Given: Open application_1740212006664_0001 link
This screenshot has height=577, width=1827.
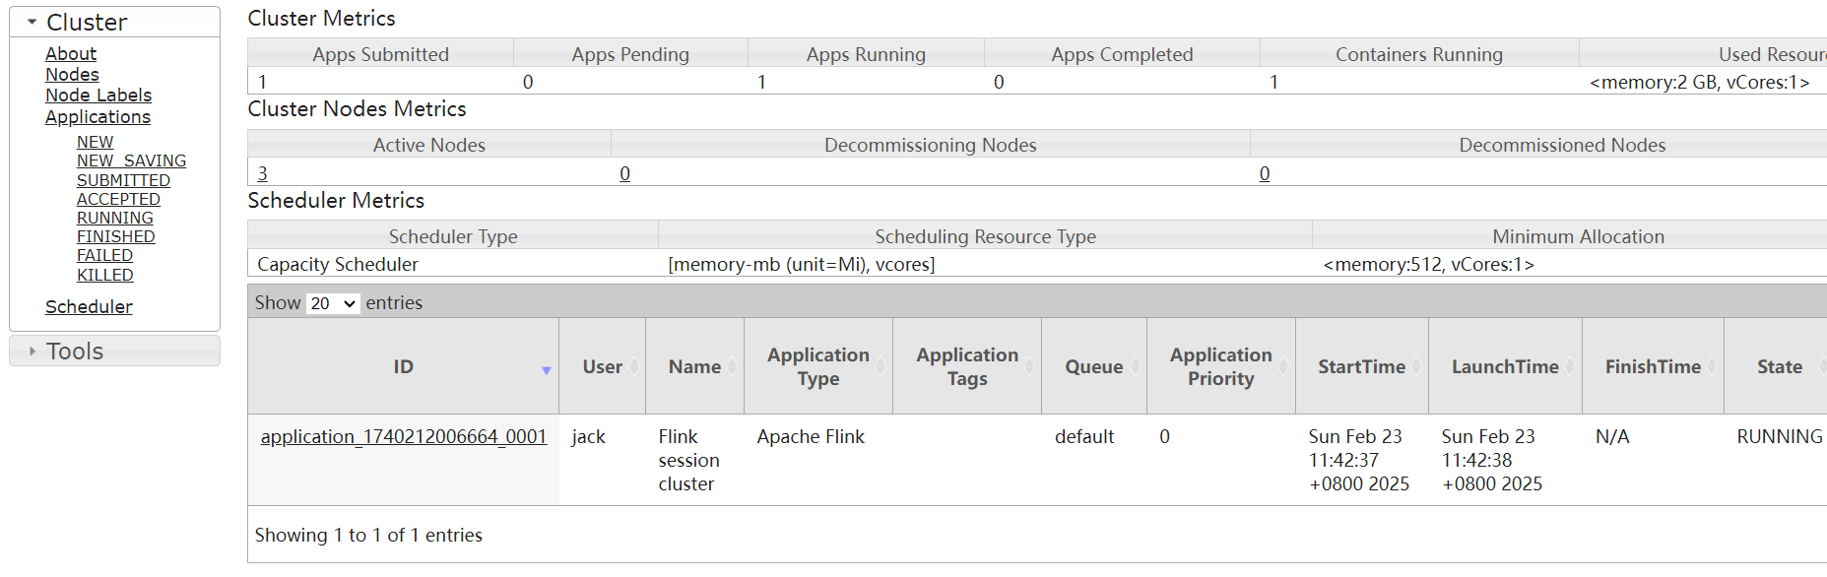Looking at the screenshot, I should 404,436.
